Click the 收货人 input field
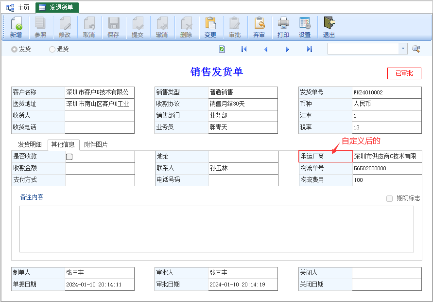 point(100,115)
